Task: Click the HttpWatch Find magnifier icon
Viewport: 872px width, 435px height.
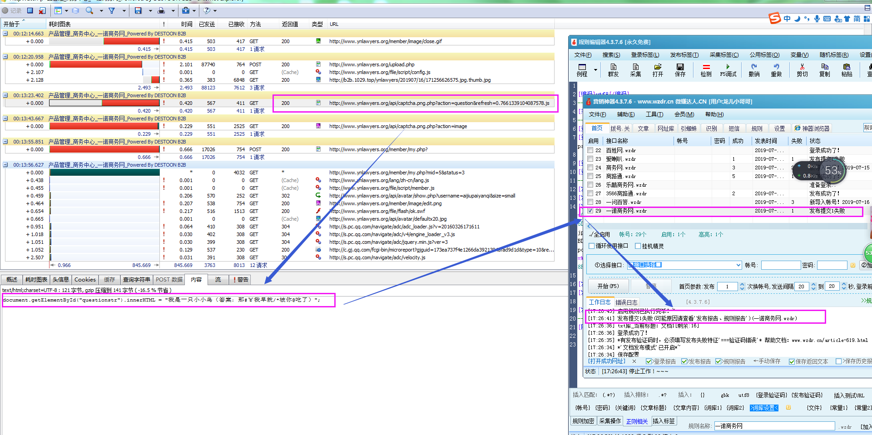Action: click(89, 10)
